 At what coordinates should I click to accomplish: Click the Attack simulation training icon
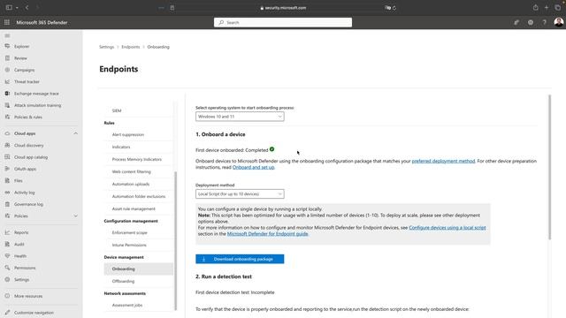(7, 105)
